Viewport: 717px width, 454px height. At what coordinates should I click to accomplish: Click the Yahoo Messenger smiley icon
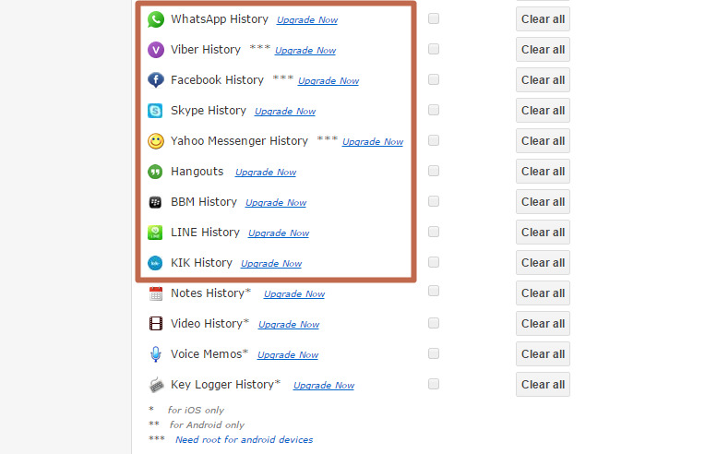156,141
